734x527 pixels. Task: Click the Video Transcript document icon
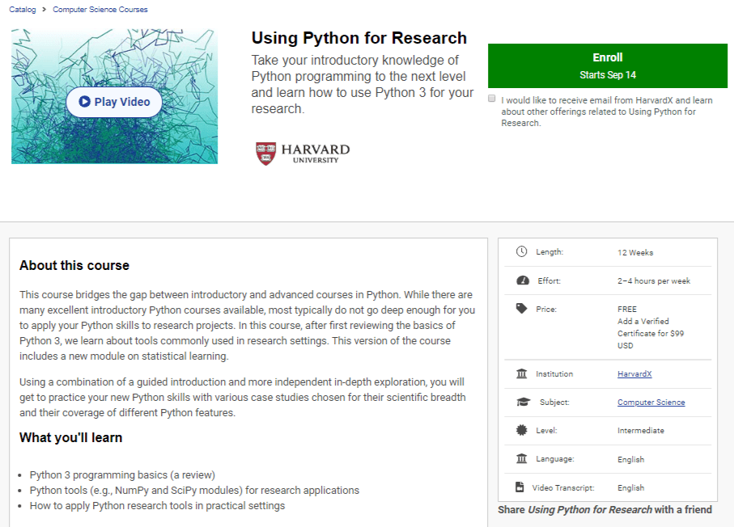point(520,487)
